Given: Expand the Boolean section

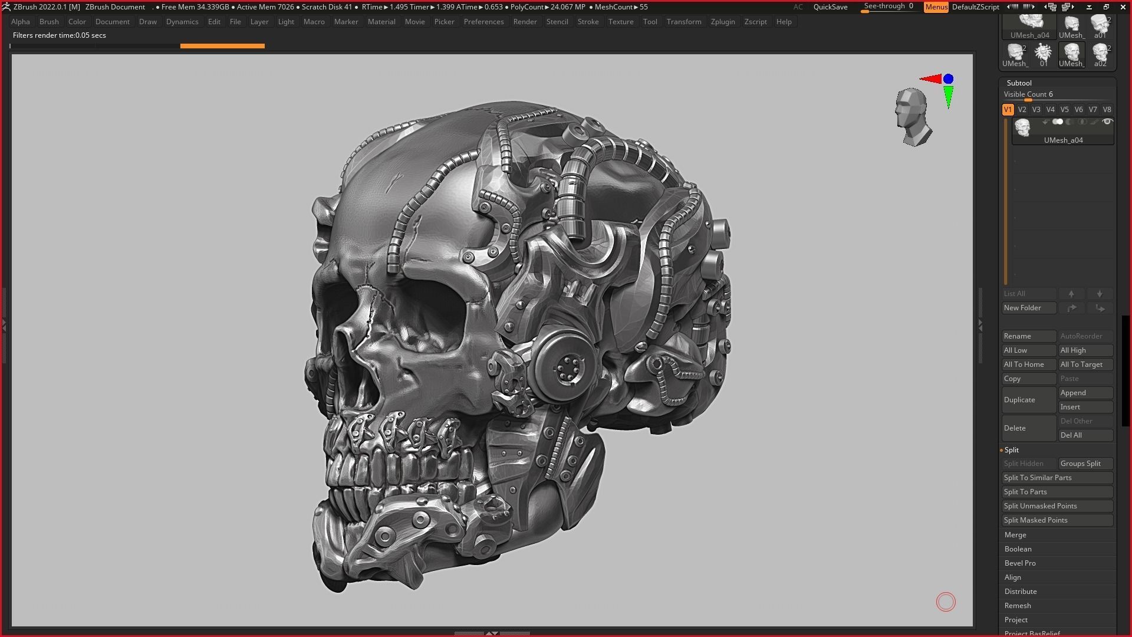Looking at the screenshot, I should tap(1018, 549).
